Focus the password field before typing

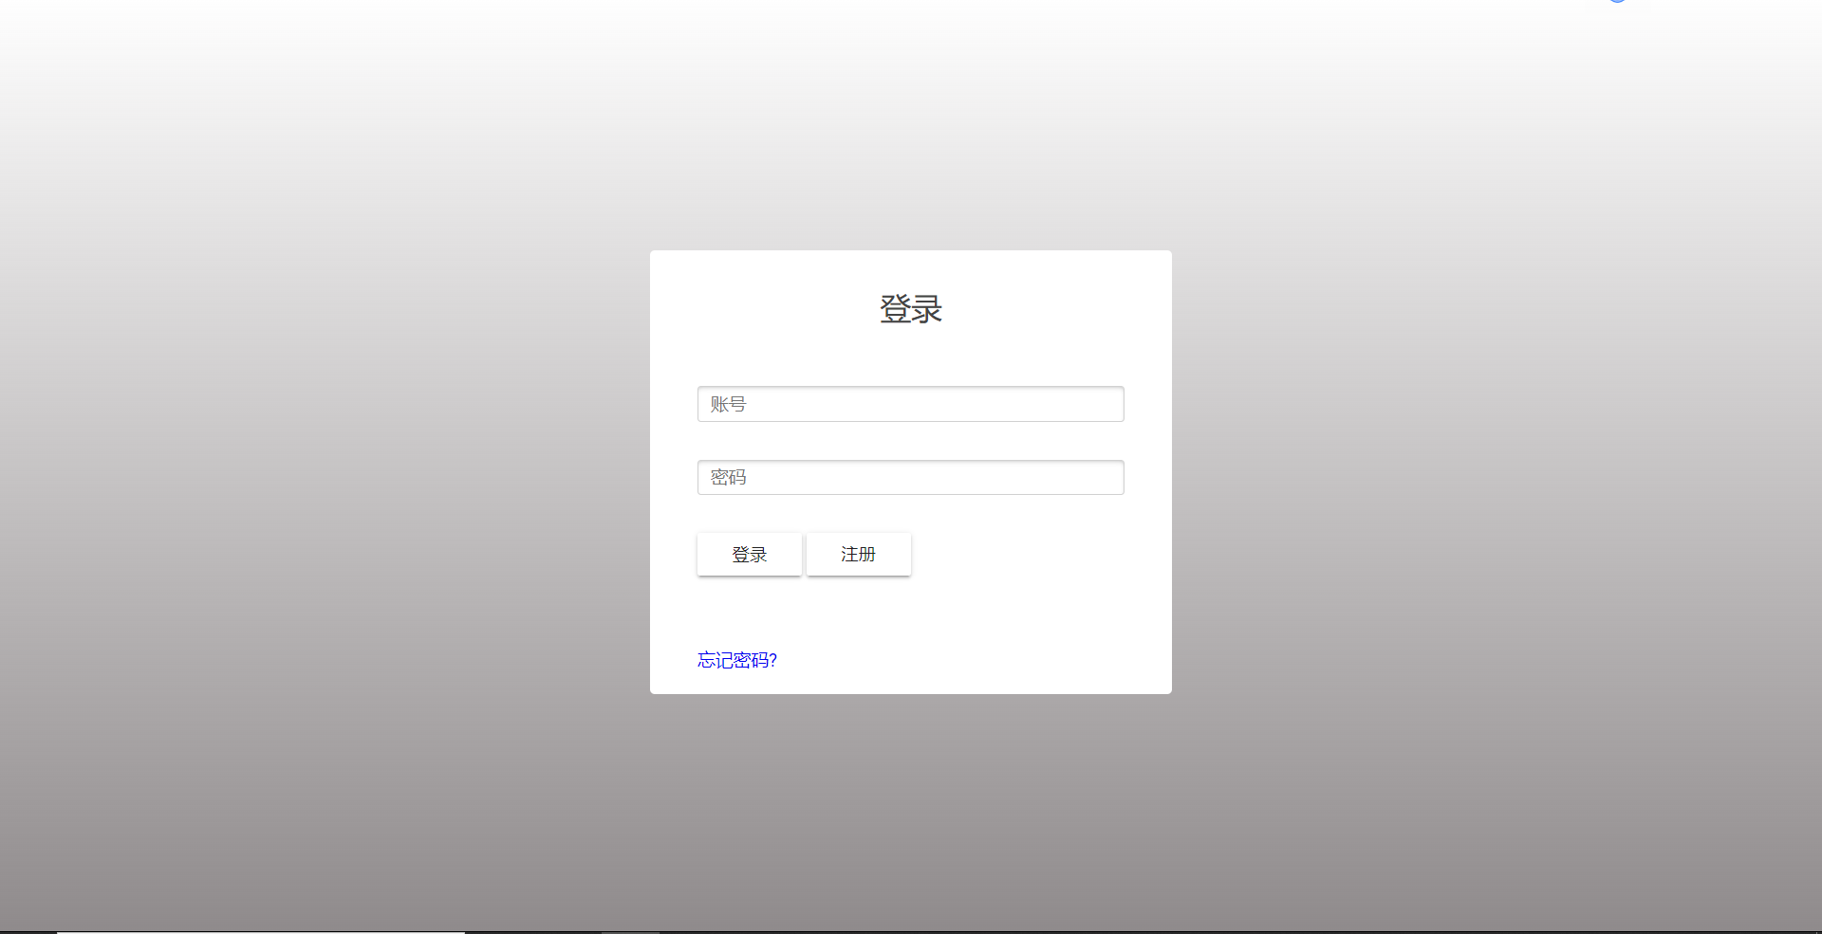[x=909, y=477]
